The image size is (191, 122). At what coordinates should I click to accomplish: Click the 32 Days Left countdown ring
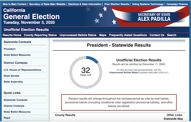click(x=86, y=72)
